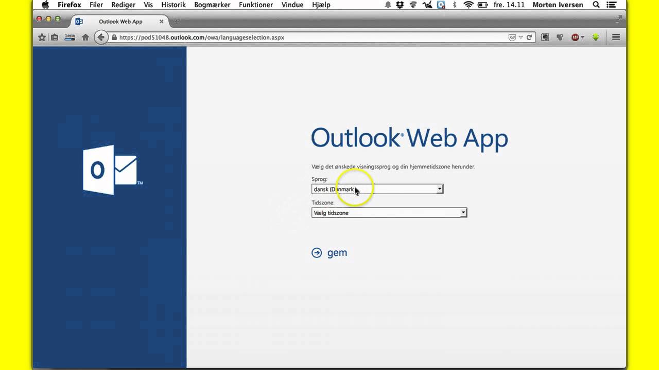Click the URL address field
This screenshot has width=659, height=370.
[x=309, y=38]
